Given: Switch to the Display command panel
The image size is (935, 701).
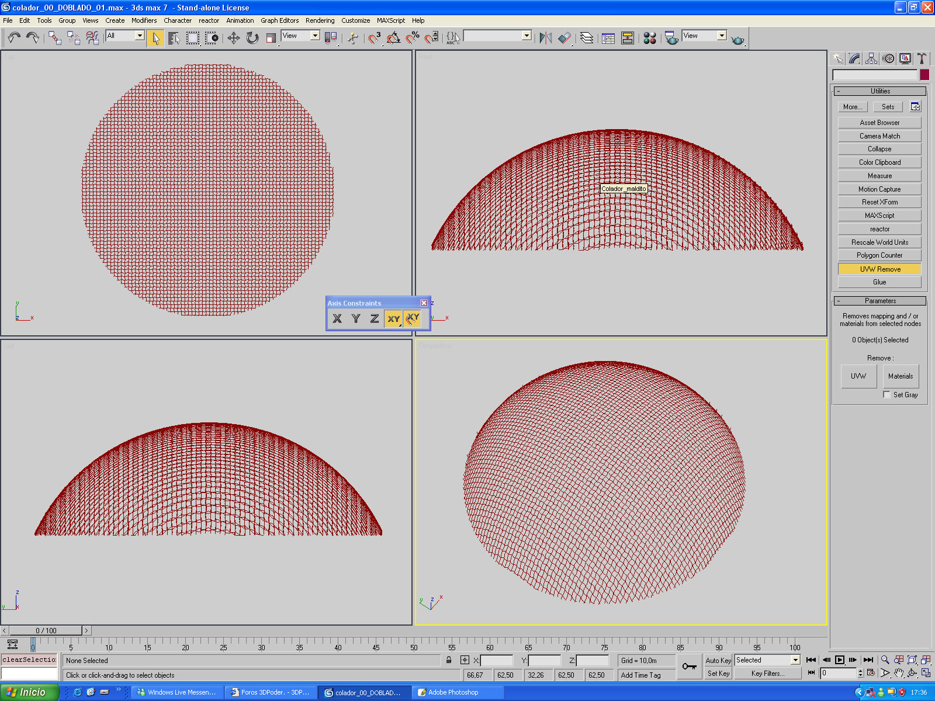Looking at the screenshot, I should [905, 58].
